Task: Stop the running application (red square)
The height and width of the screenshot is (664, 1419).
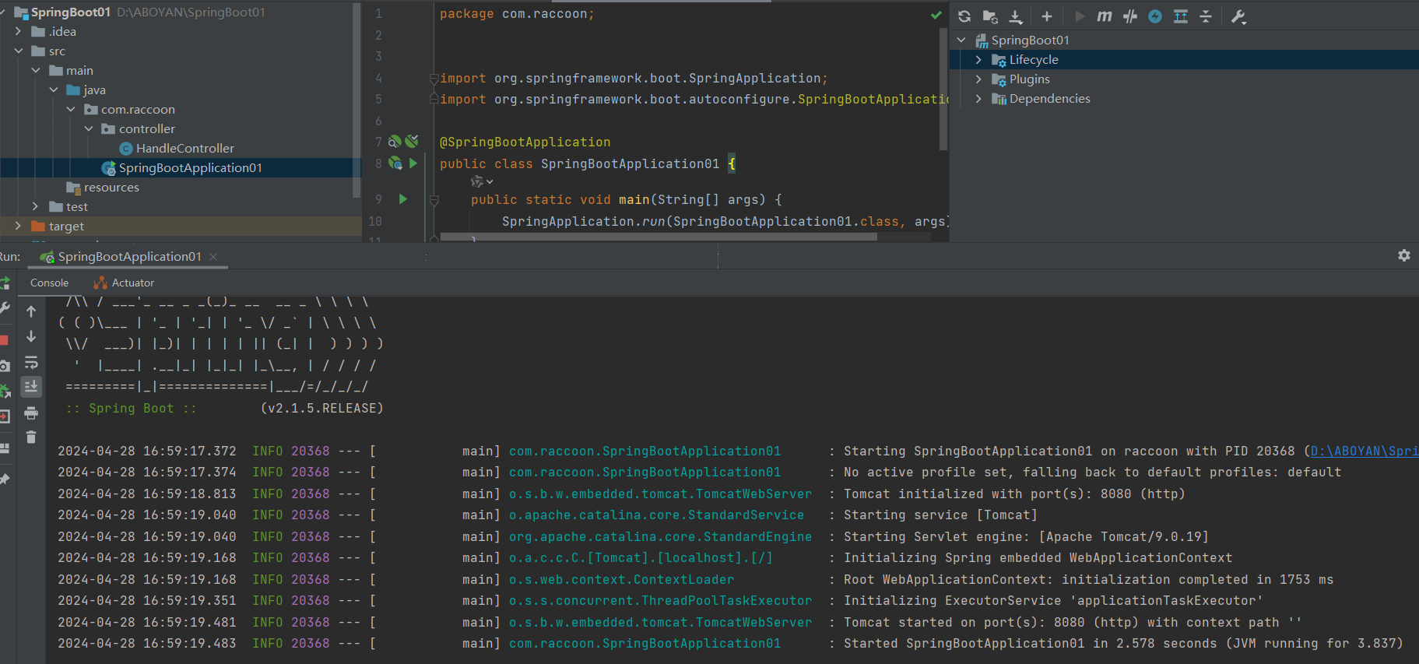Action: (4, 340)
